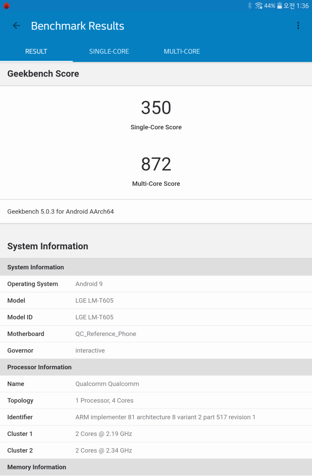The image size is (312, 476).
Task: Tap the Topology label
Action: point(20,401)
